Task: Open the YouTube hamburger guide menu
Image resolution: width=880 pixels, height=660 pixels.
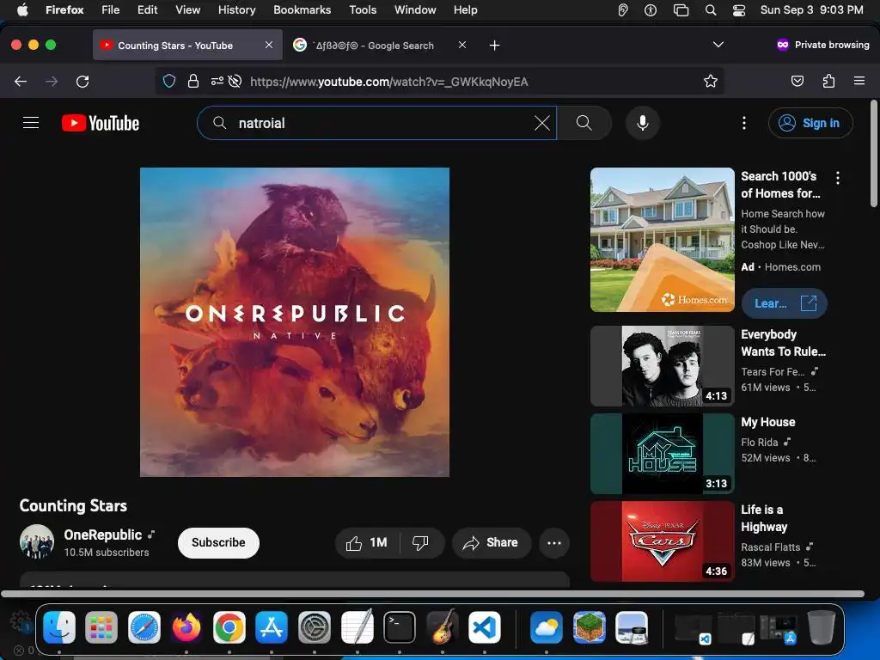Action: [x=31, y=123]
